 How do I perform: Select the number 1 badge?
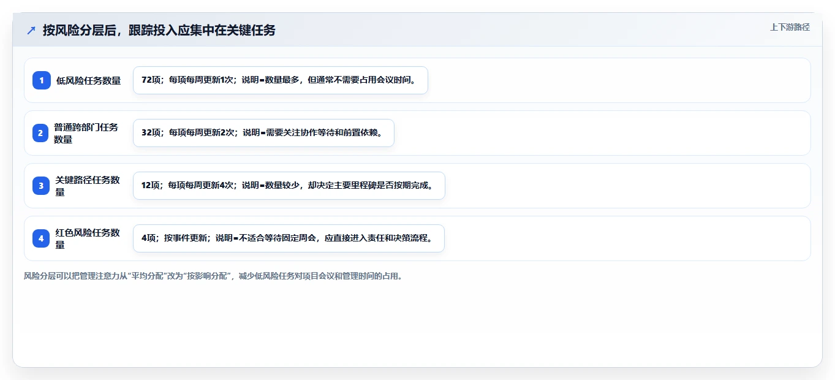[x=42, y=80]
